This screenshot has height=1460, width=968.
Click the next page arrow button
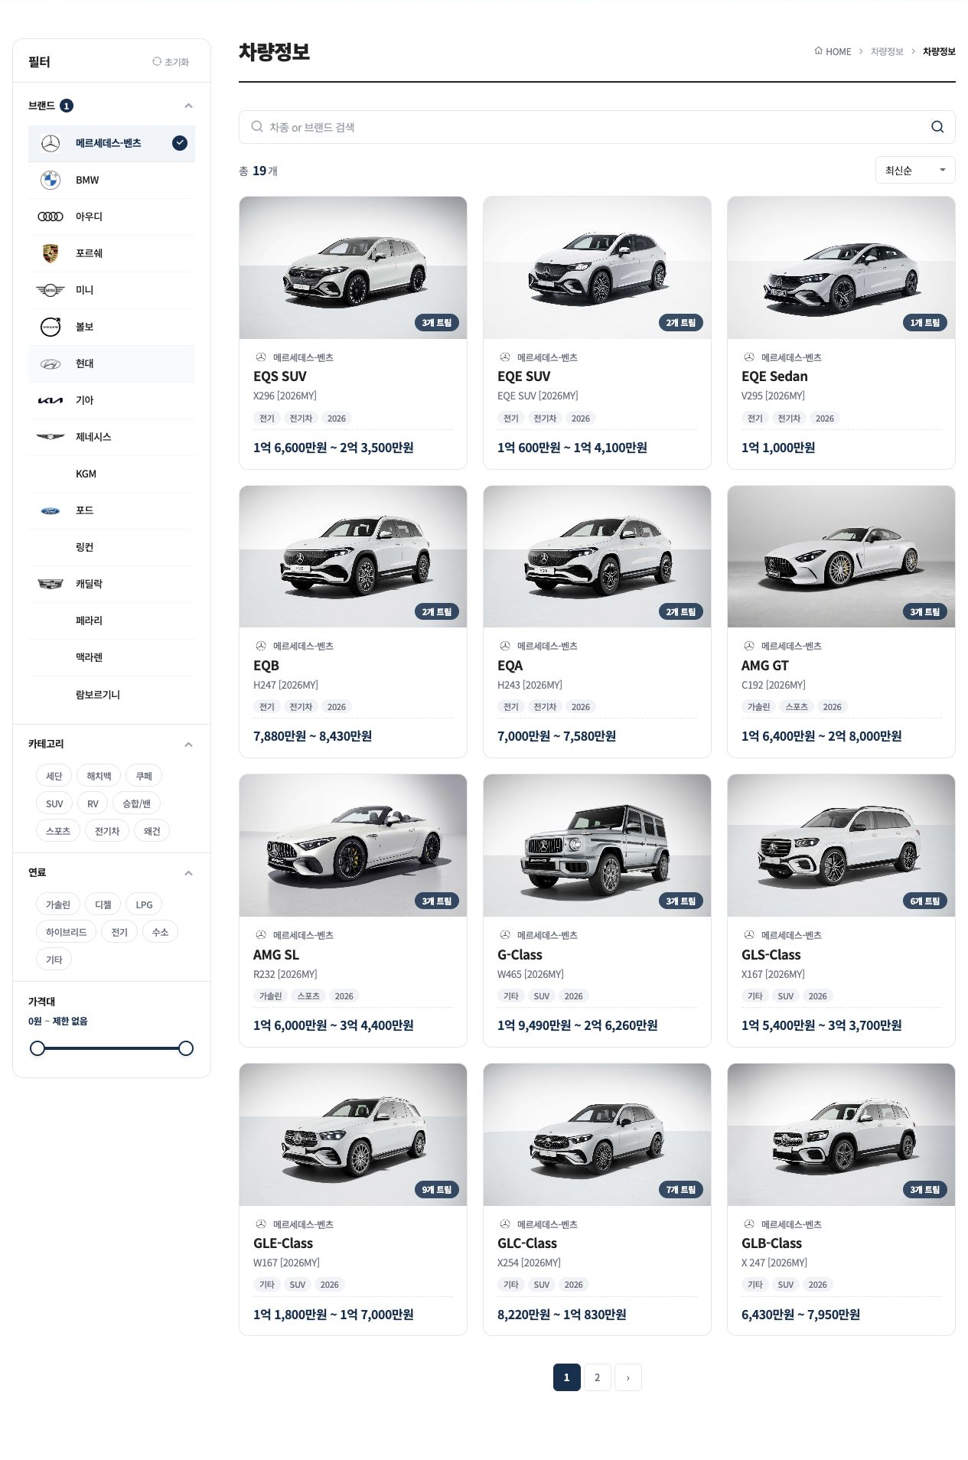(628, 1377)
